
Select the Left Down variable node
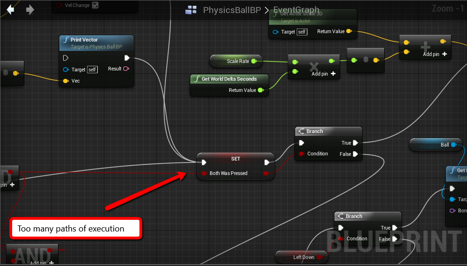pos(301,257)
